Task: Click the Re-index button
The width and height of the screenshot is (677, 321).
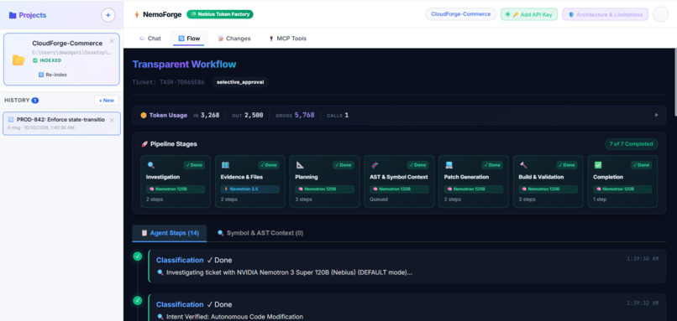Action: click(x=53, y=75)
